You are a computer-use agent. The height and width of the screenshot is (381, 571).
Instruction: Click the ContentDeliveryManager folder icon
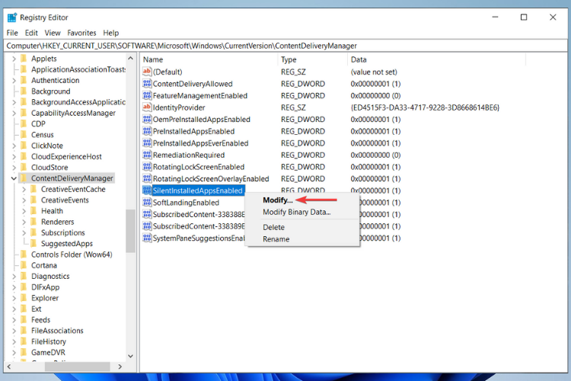pyautogui.click(x=24, y=178)
